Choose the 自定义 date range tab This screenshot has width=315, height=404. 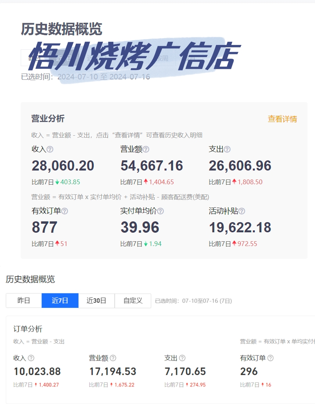[133, 301]
